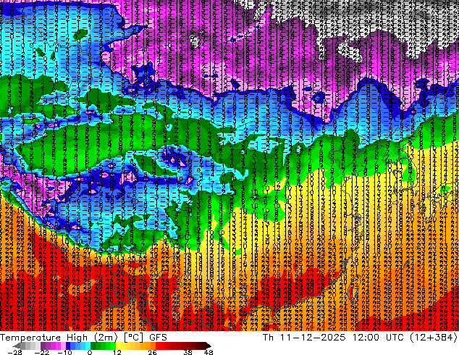Image resolution: width=459 pixels, height=355 pixels.
Task: Click the '[°C]' unit label
Action: tap(133, 338)
